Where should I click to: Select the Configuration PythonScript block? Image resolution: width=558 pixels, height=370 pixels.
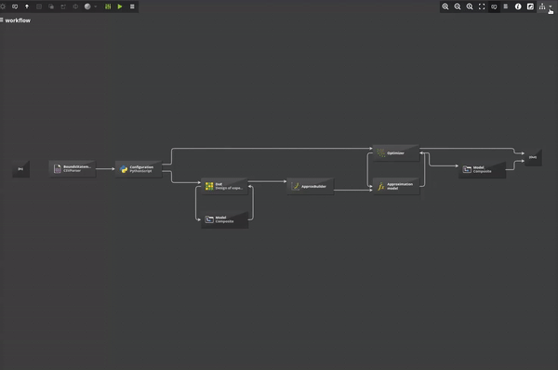pos(139,169)
